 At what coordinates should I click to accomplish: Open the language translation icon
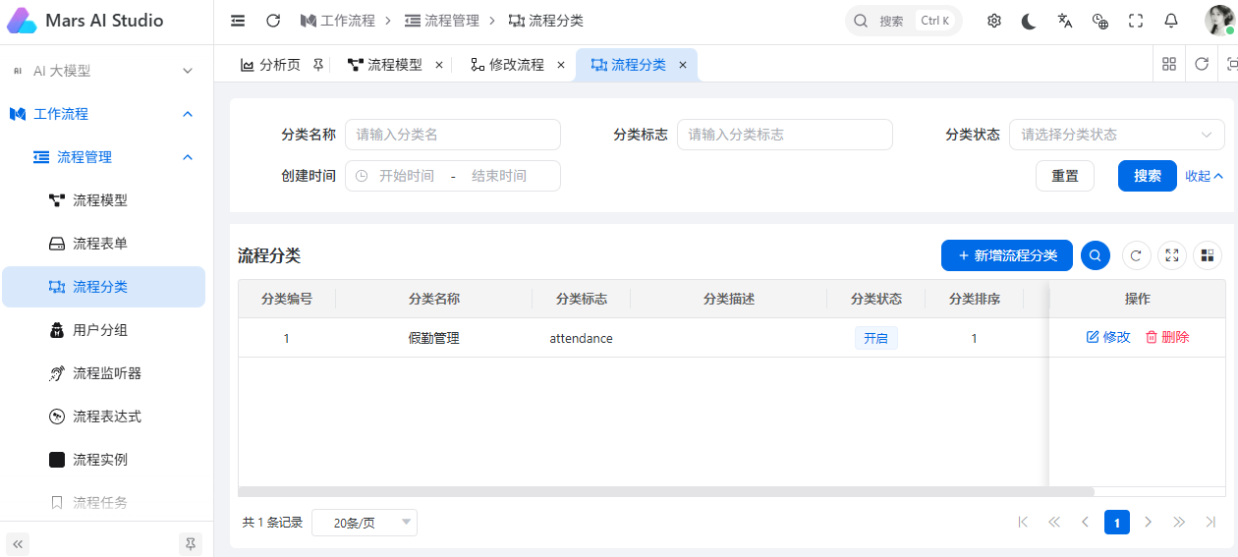click(1065, 21)
